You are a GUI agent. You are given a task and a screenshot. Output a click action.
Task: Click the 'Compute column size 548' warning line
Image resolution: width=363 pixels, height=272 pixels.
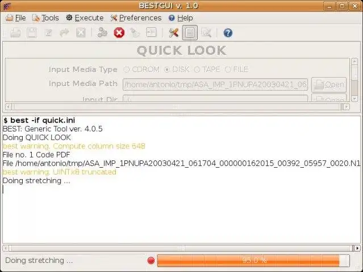[74, 146]
